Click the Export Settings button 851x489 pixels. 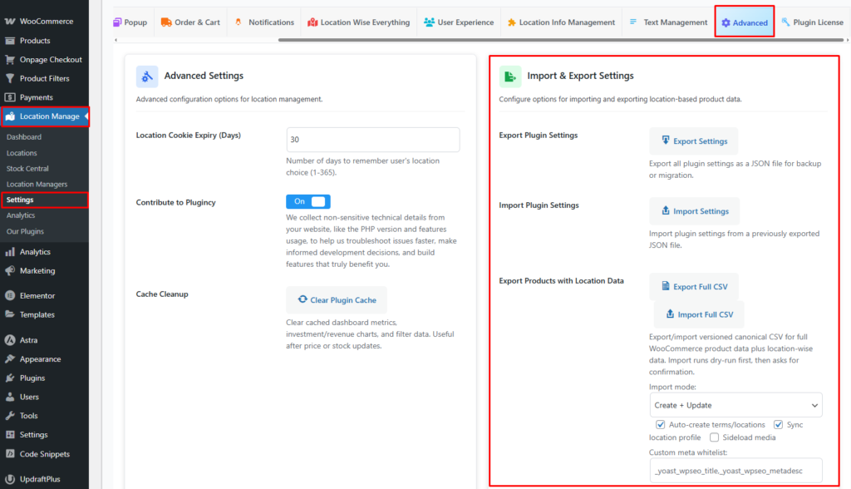693,141
